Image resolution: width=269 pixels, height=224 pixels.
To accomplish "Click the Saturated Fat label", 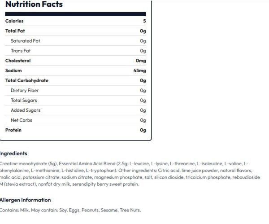I will point(26,41).
